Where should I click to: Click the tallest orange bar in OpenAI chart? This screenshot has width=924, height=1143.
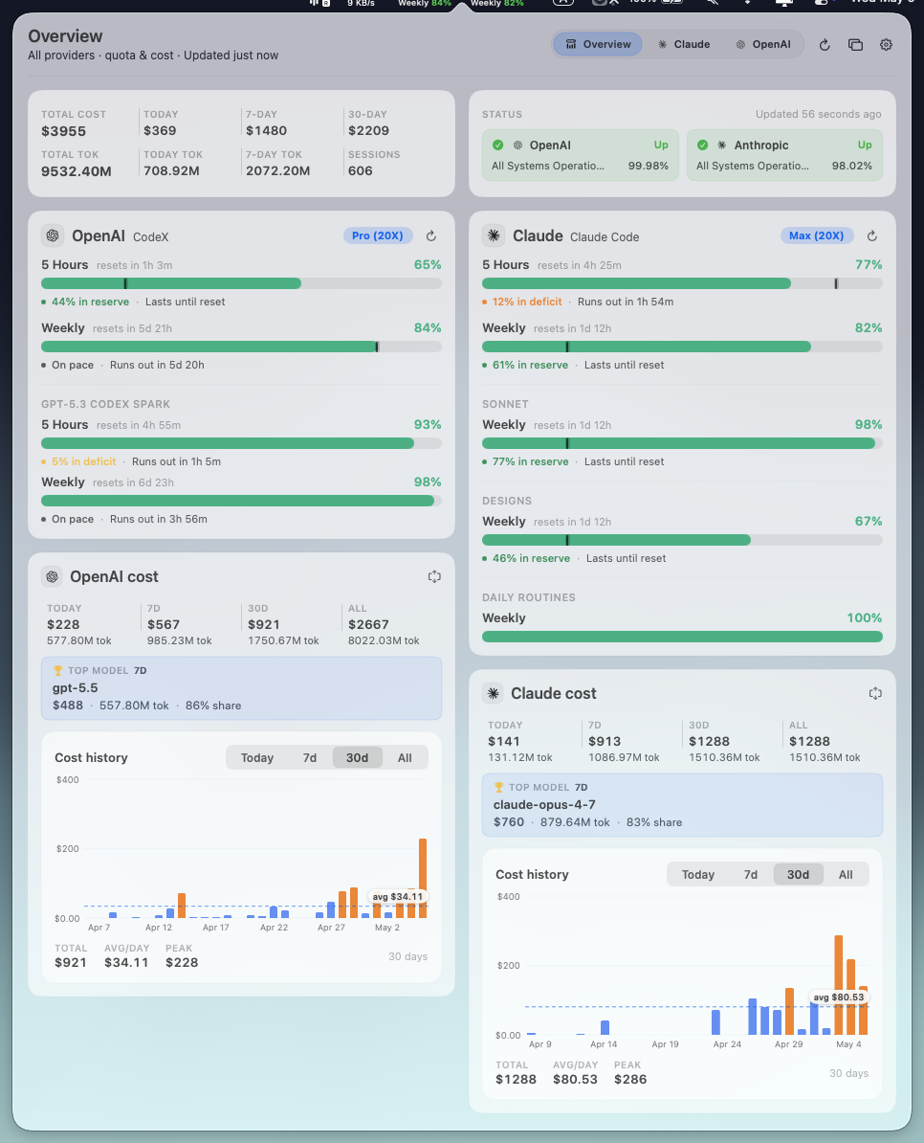coord(423,879)
